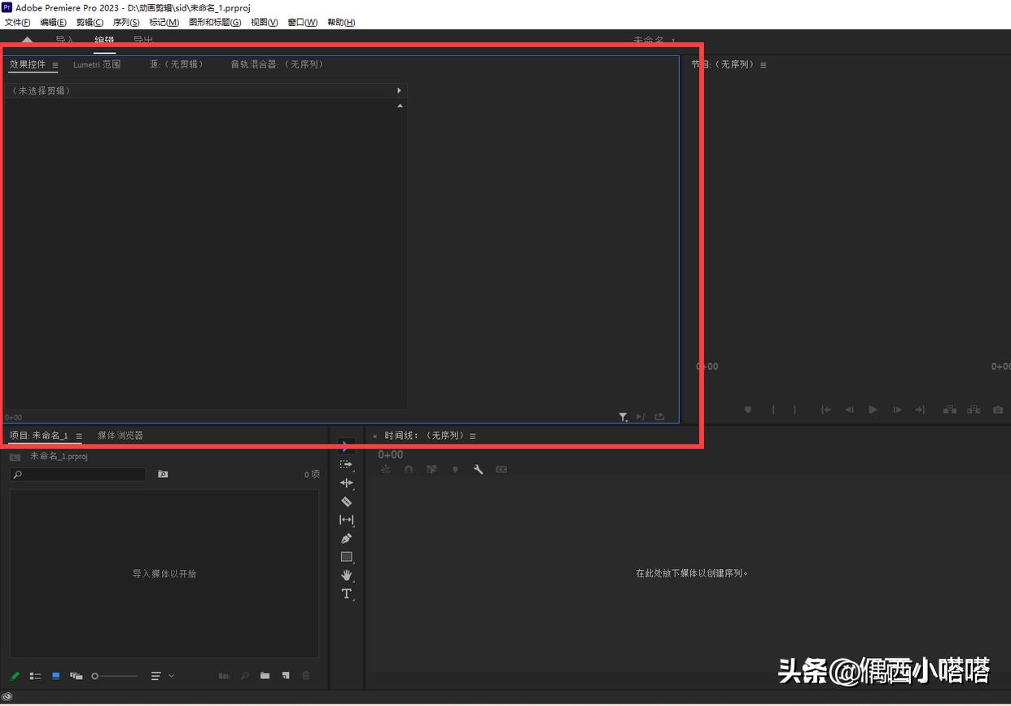Viewport: 1011px width, 706px height.
Task: Open the sort order dropdown in project panel
Action: click(x=172, y=676)
